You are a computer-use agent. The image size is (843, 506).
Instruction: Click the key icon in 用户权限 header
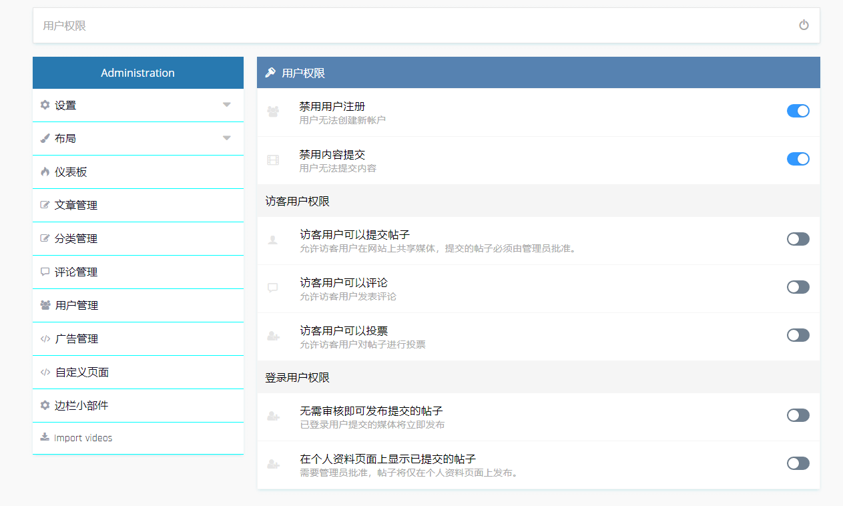coord(270,73)
